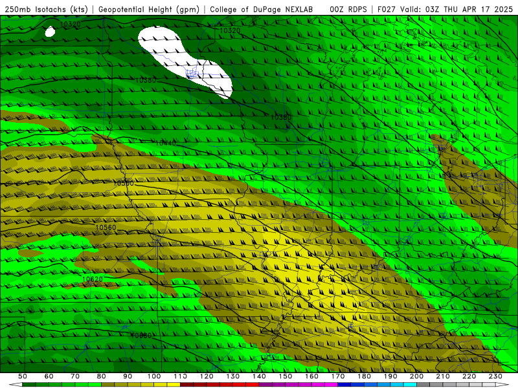Click the '00Z RDPS' model run label
Screen dimensions: 518x388
pyautogui.click(x=348, y=10)
